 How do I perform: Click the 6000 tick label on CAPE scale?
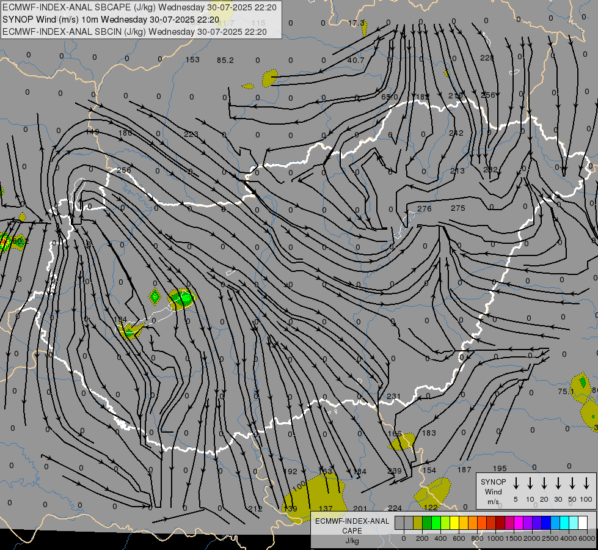pos(588,538)
